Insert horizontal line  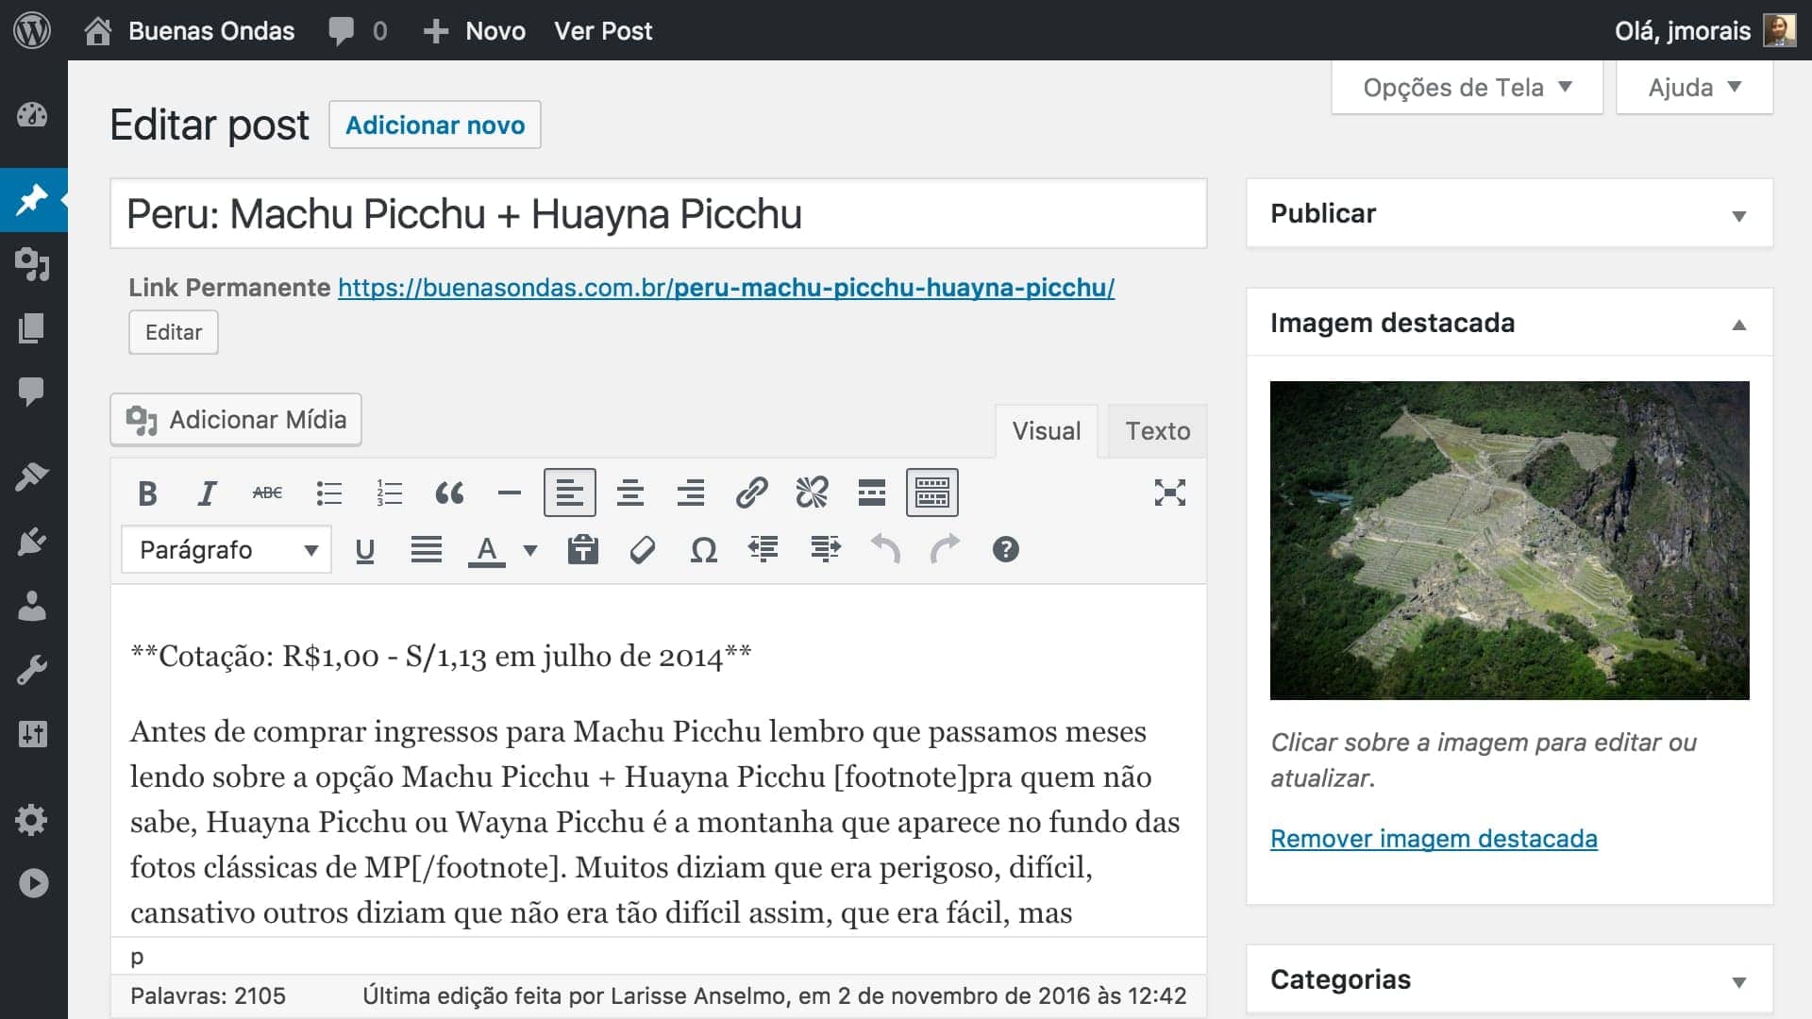click(510, 493)
